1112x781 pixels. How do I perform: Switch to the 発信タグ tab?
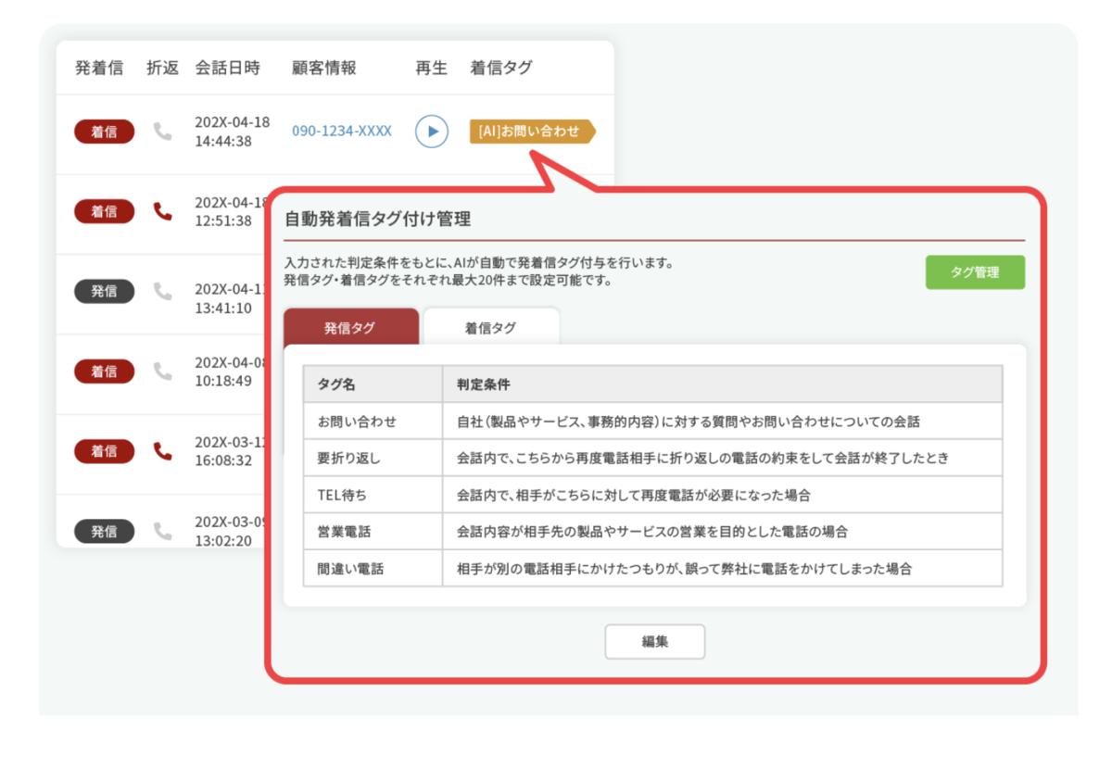pyautogui.click(x=350, y=328)
